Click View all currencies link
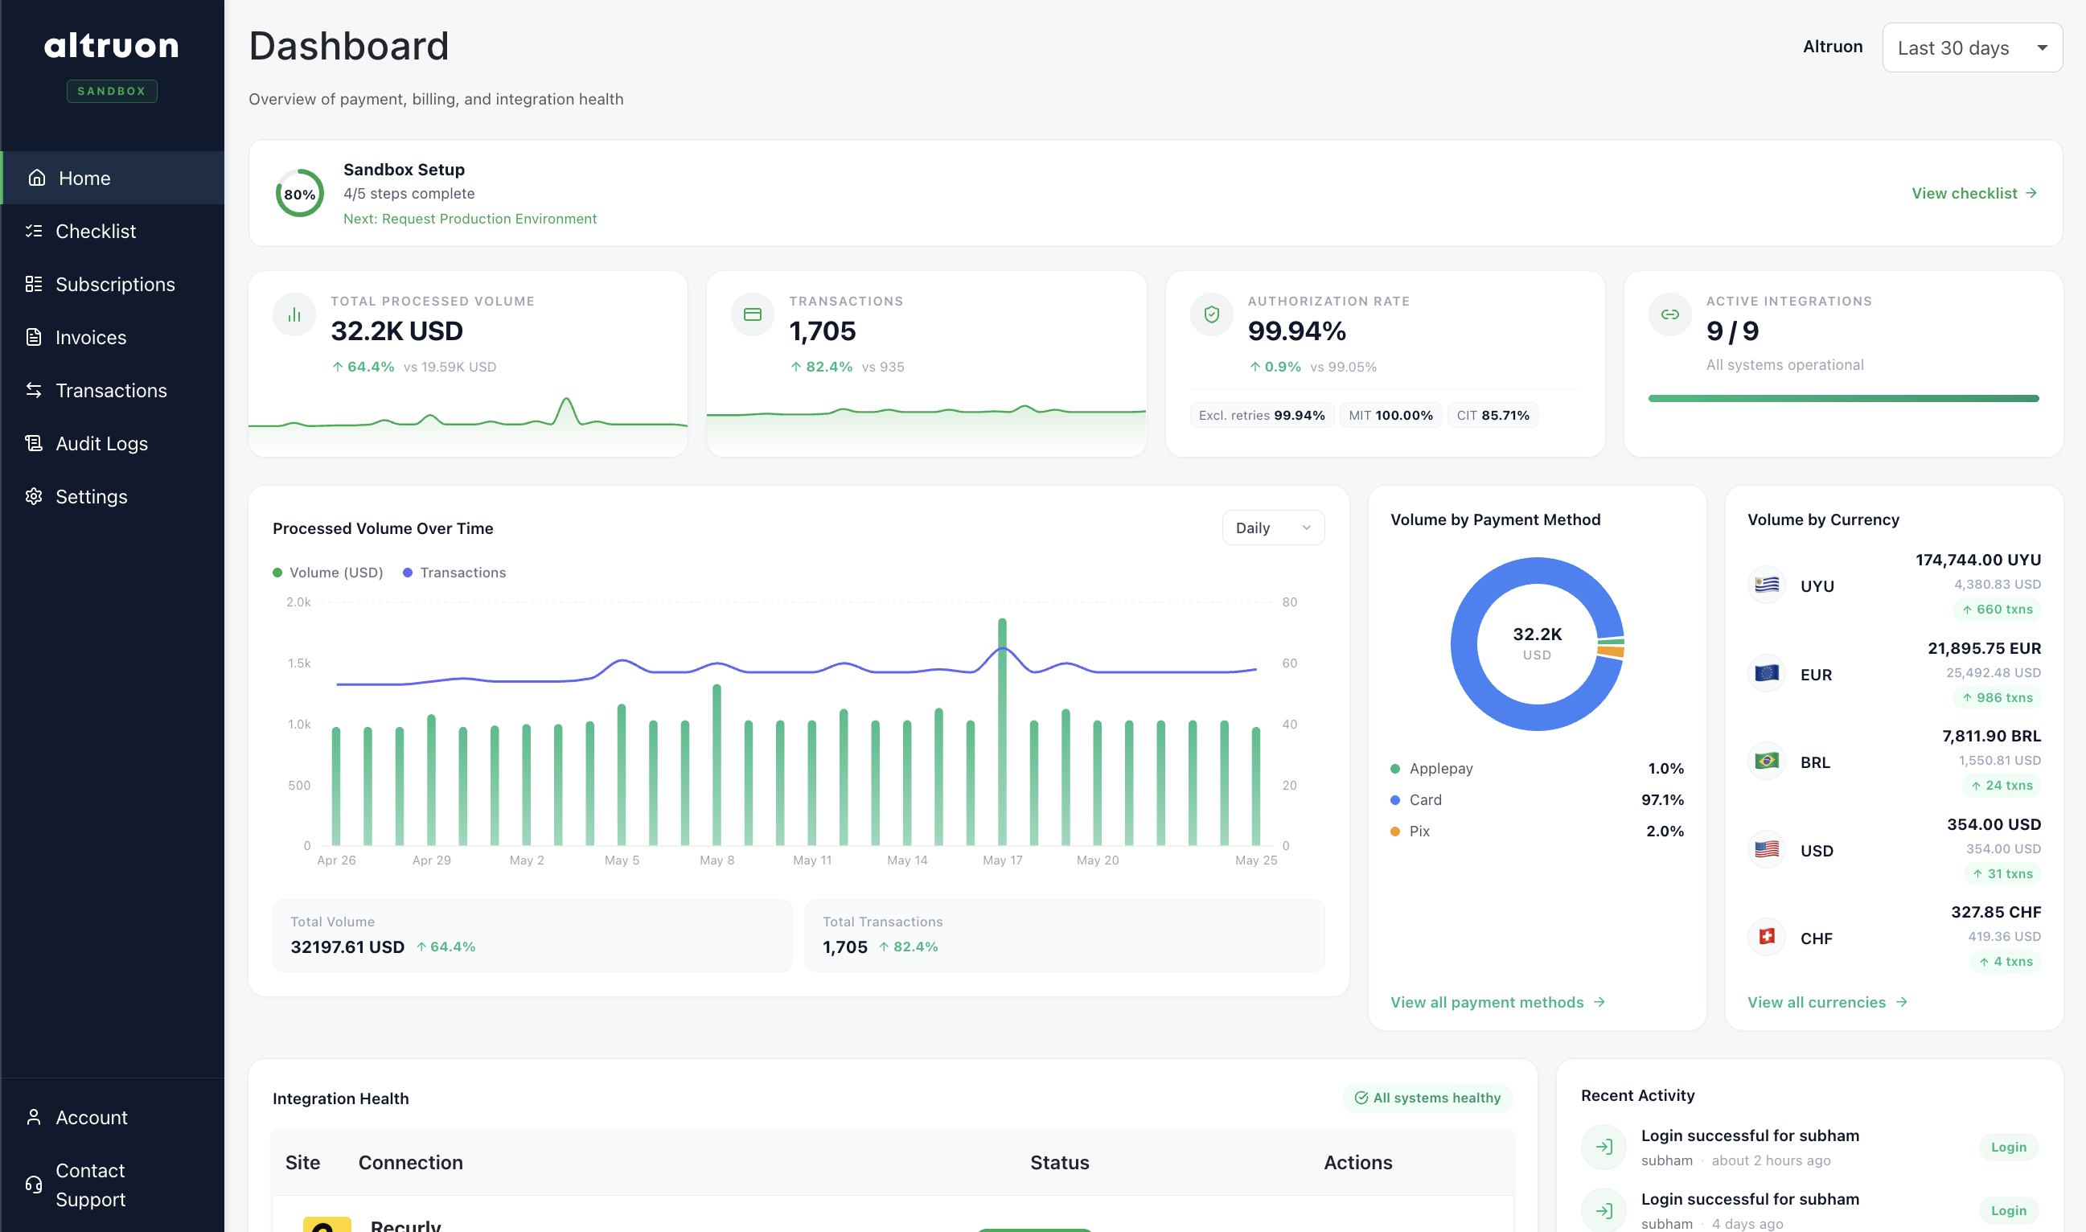 tap(1827, 1002)
